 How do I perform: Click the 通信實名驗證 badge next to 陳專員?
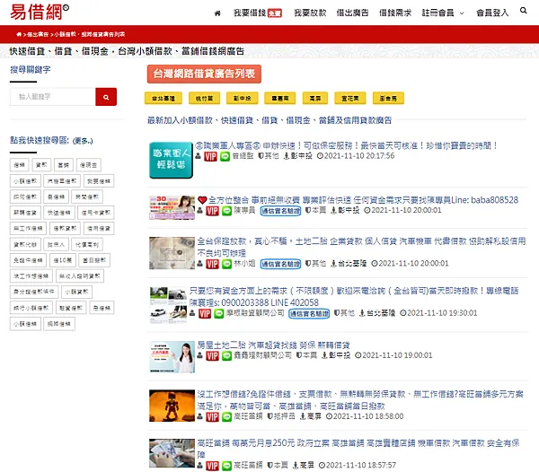coord(280,211)
